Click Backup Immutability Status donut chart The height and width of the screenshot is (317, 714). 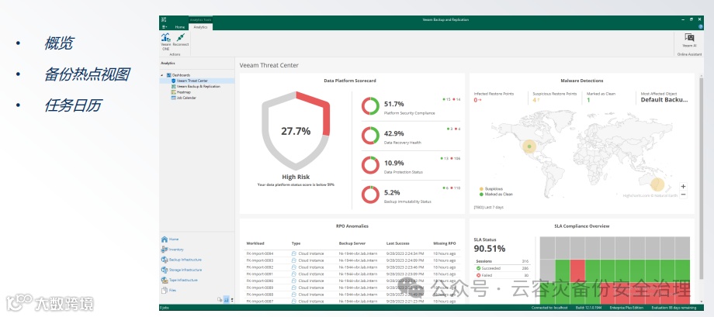click(371, 195)
